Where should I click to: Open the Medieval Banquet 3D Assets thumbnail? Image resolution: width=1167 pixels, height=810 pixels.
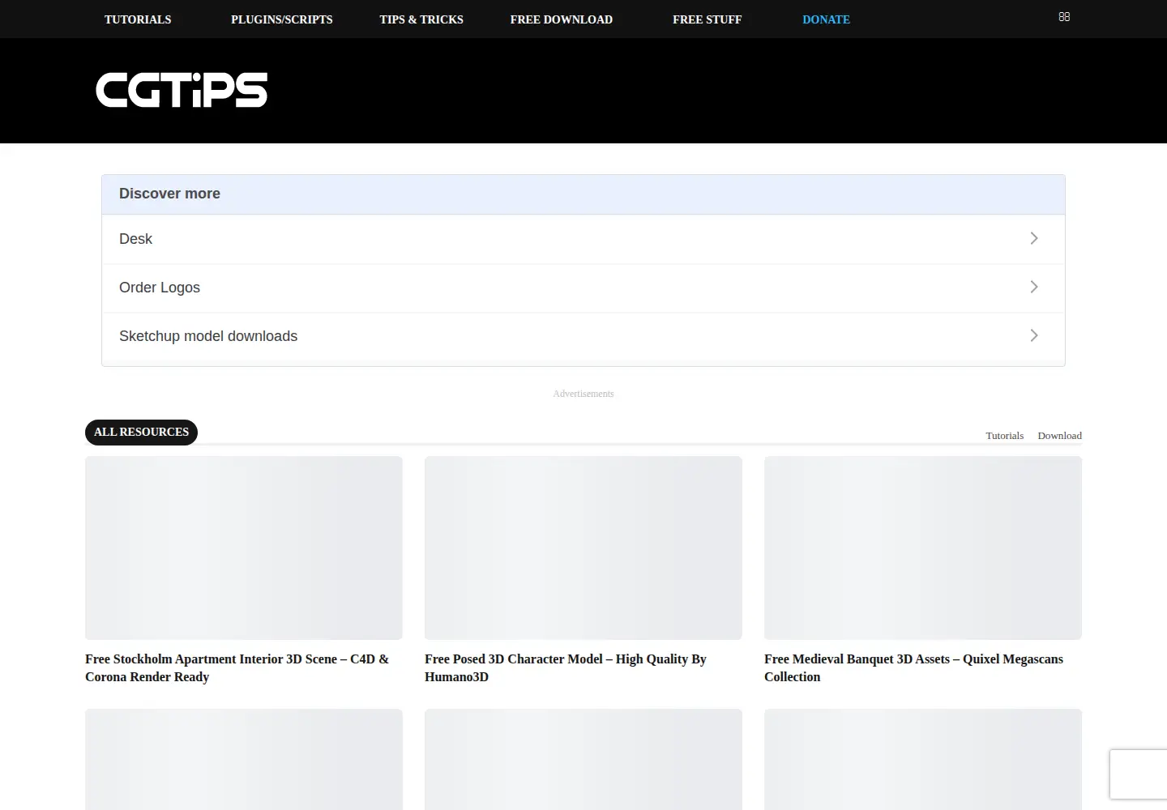click(923, 548)
